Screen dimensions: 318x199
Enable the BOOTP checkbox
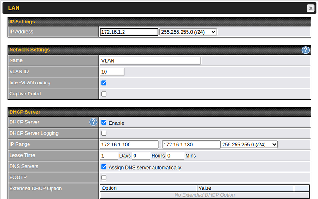(x=104, y=177)
